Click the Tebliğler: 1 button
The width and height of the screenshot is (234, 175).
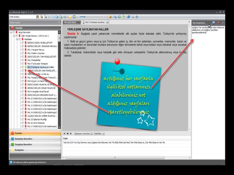[x=99, y=133]
